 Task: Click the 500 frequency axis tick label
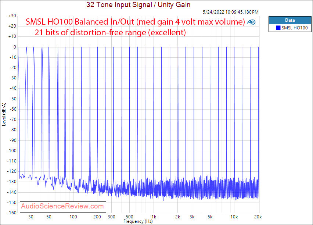[129, 217]
